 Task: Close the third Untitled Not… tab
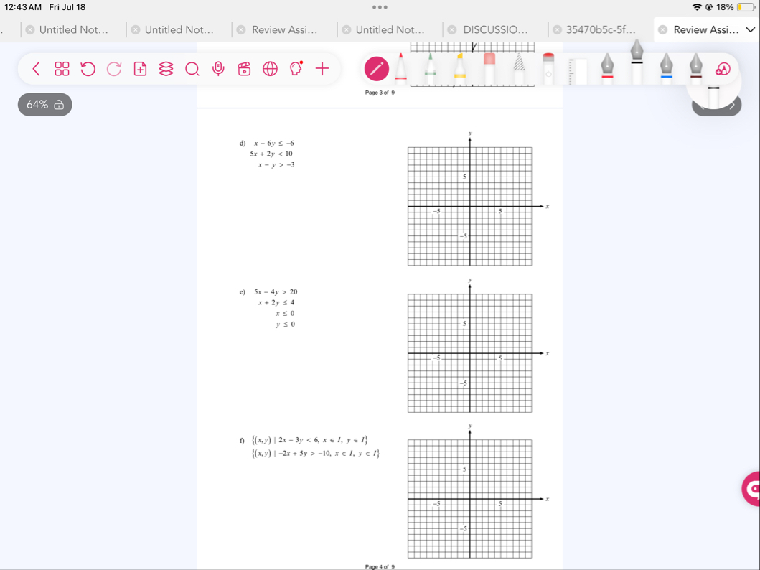[347, 29]
